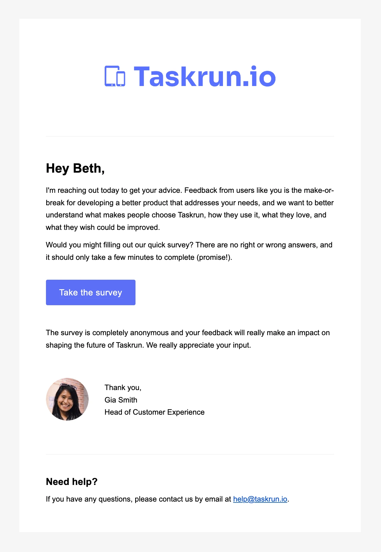Click the paragraph about the survey being anonymous

click(188, 339)
